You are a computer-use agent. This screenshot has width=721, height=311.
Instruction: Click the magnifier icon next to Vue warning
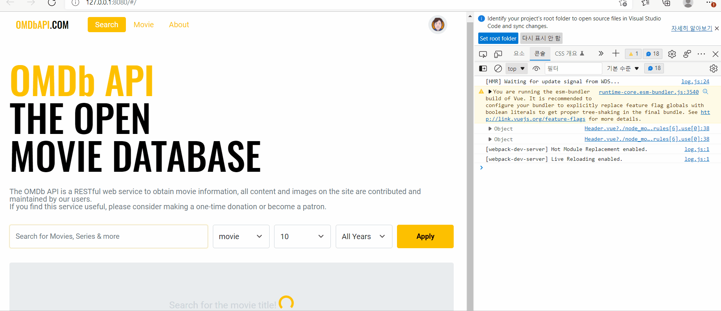[x=705, y=92]
